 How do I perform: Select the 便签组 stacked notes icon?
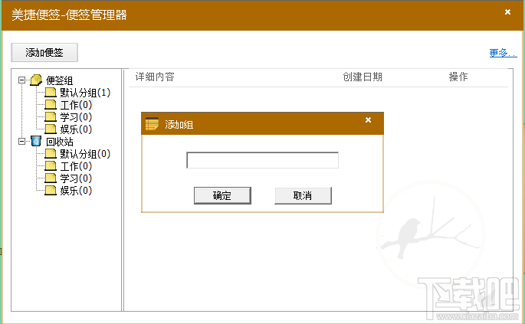click(36, 80)
